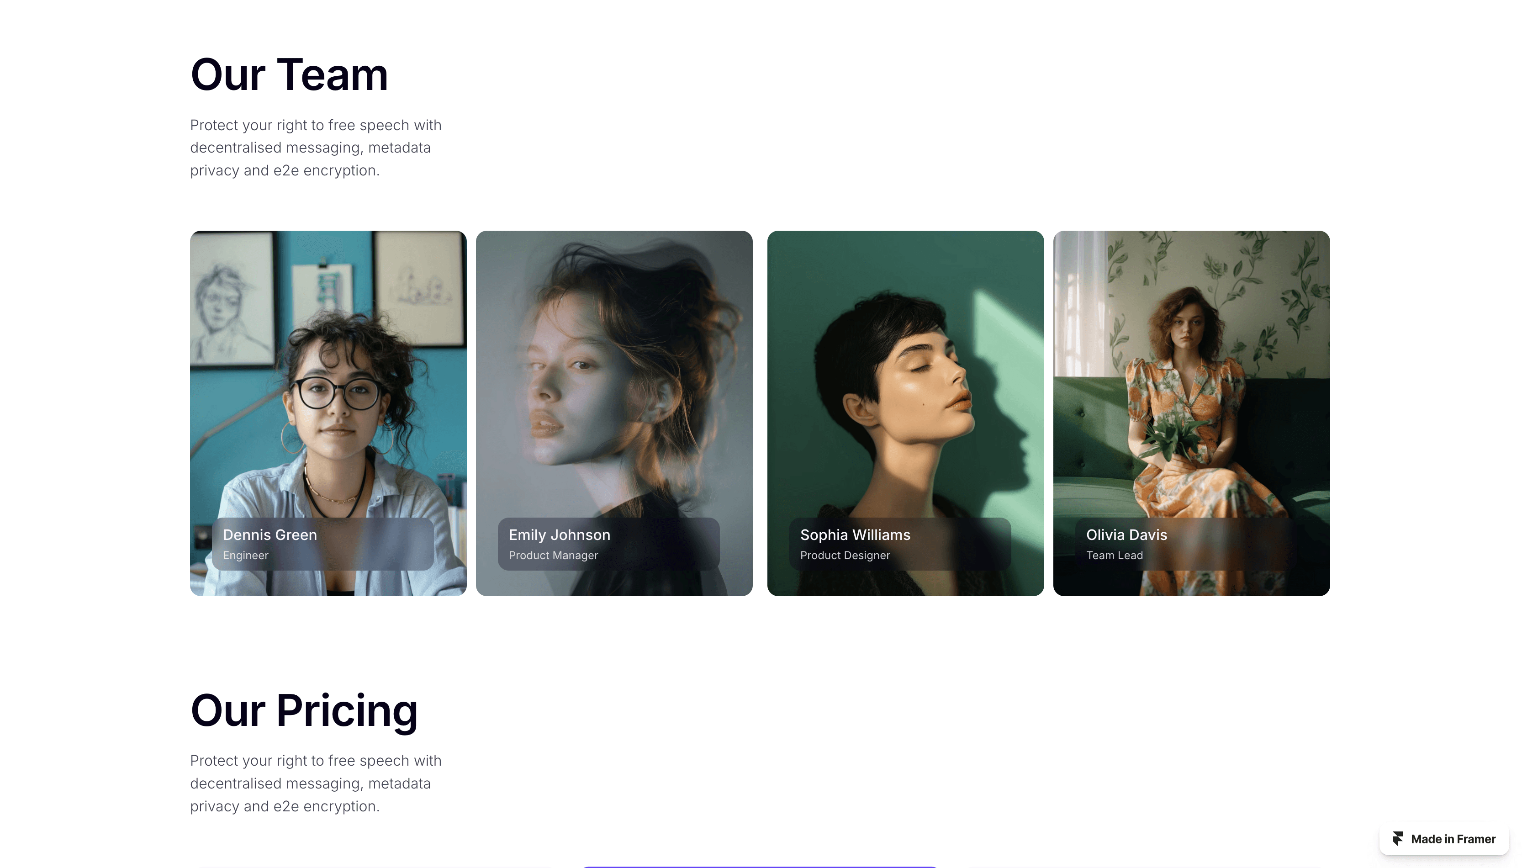Click the purple pricing card top edge
The width and height of the screenshot is (1522, 868).
coord(761,866)
